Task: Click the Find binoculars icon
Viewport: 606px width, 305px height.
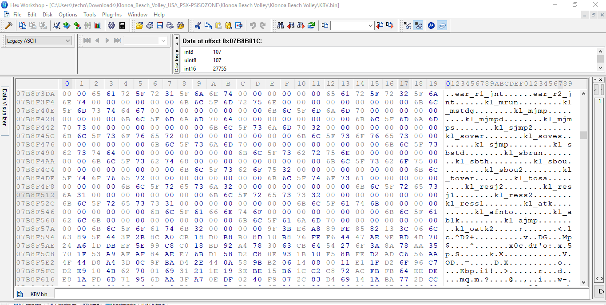Action: click(x=281, y=25)
